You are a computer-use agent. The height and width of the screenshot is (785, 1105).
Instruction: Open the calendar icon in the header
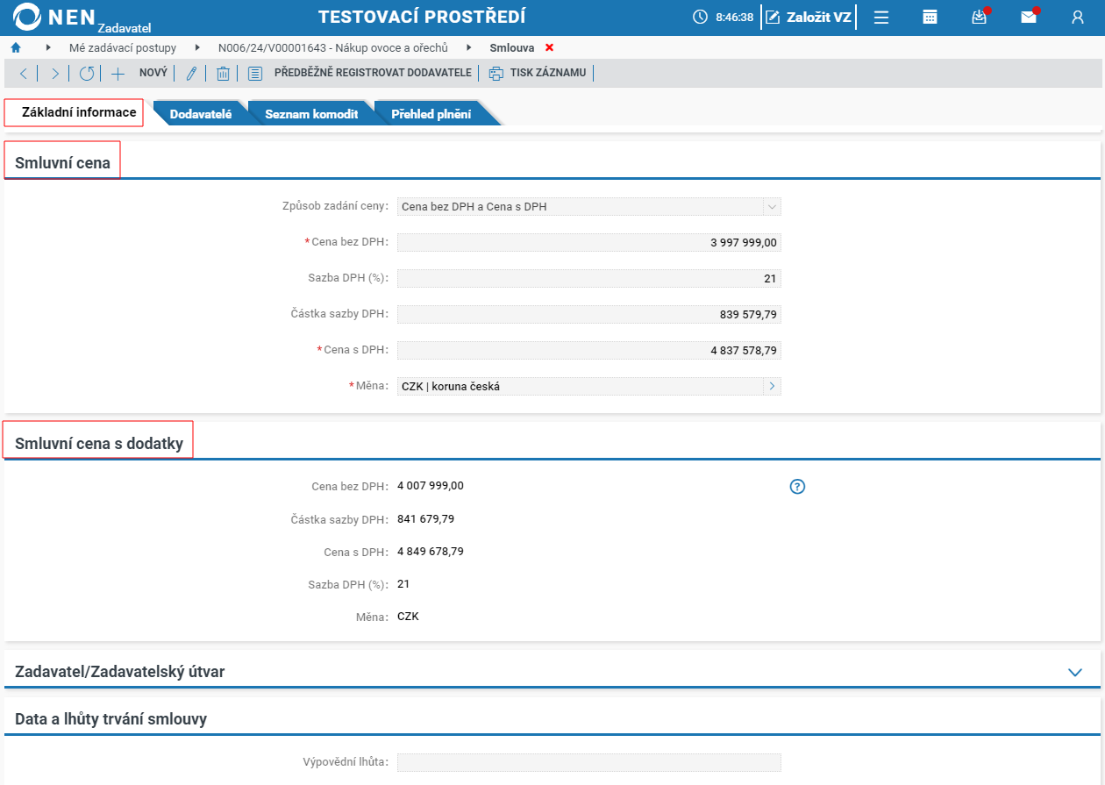[x=930, y=17]
